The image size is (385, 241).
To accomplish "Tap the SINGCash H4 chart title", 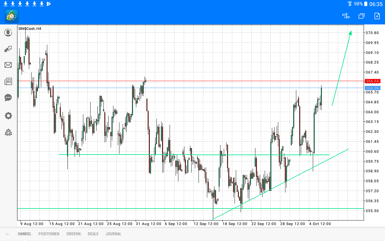I will [x=29, y=29].
